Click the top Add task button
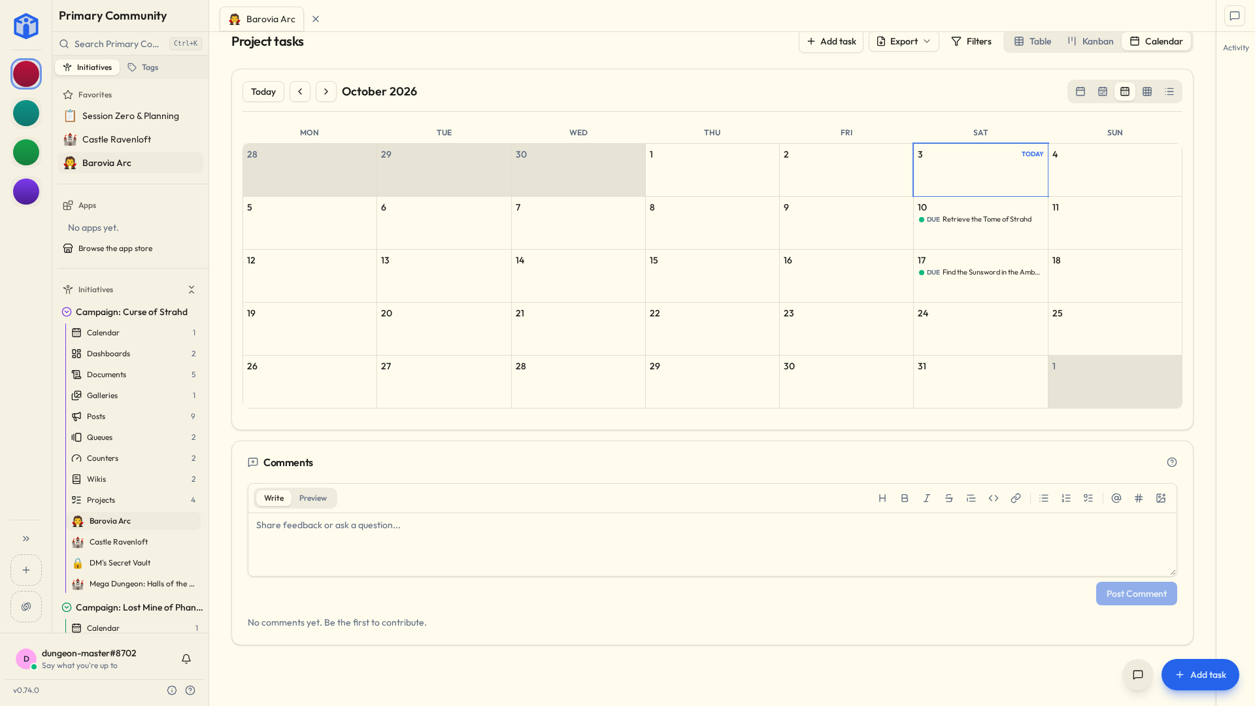The image size is (1255, 706). 831,41
